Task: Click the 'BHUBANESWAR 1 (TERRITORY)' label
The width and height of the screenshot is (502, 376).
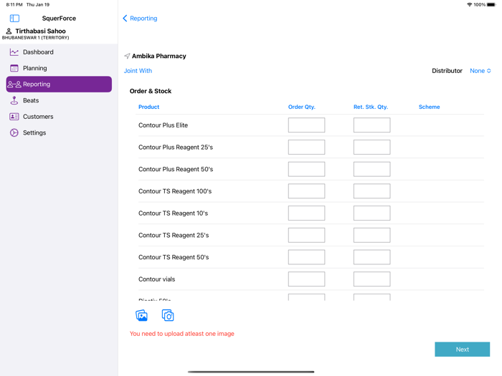Action: point(36,38)
